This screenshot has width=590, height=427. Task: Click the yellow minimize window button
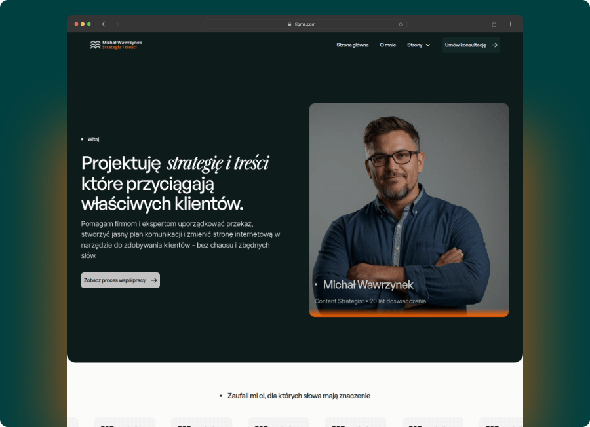tap(83, 24)
